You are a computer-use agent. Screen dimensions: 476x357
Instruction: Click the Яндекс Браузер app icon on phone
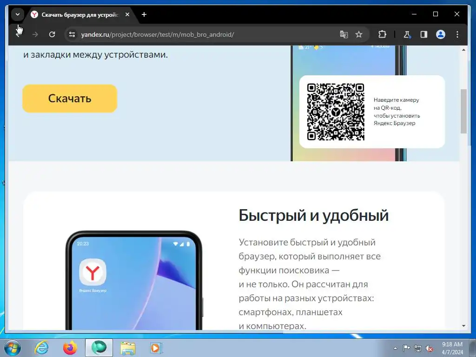point(93,272)
